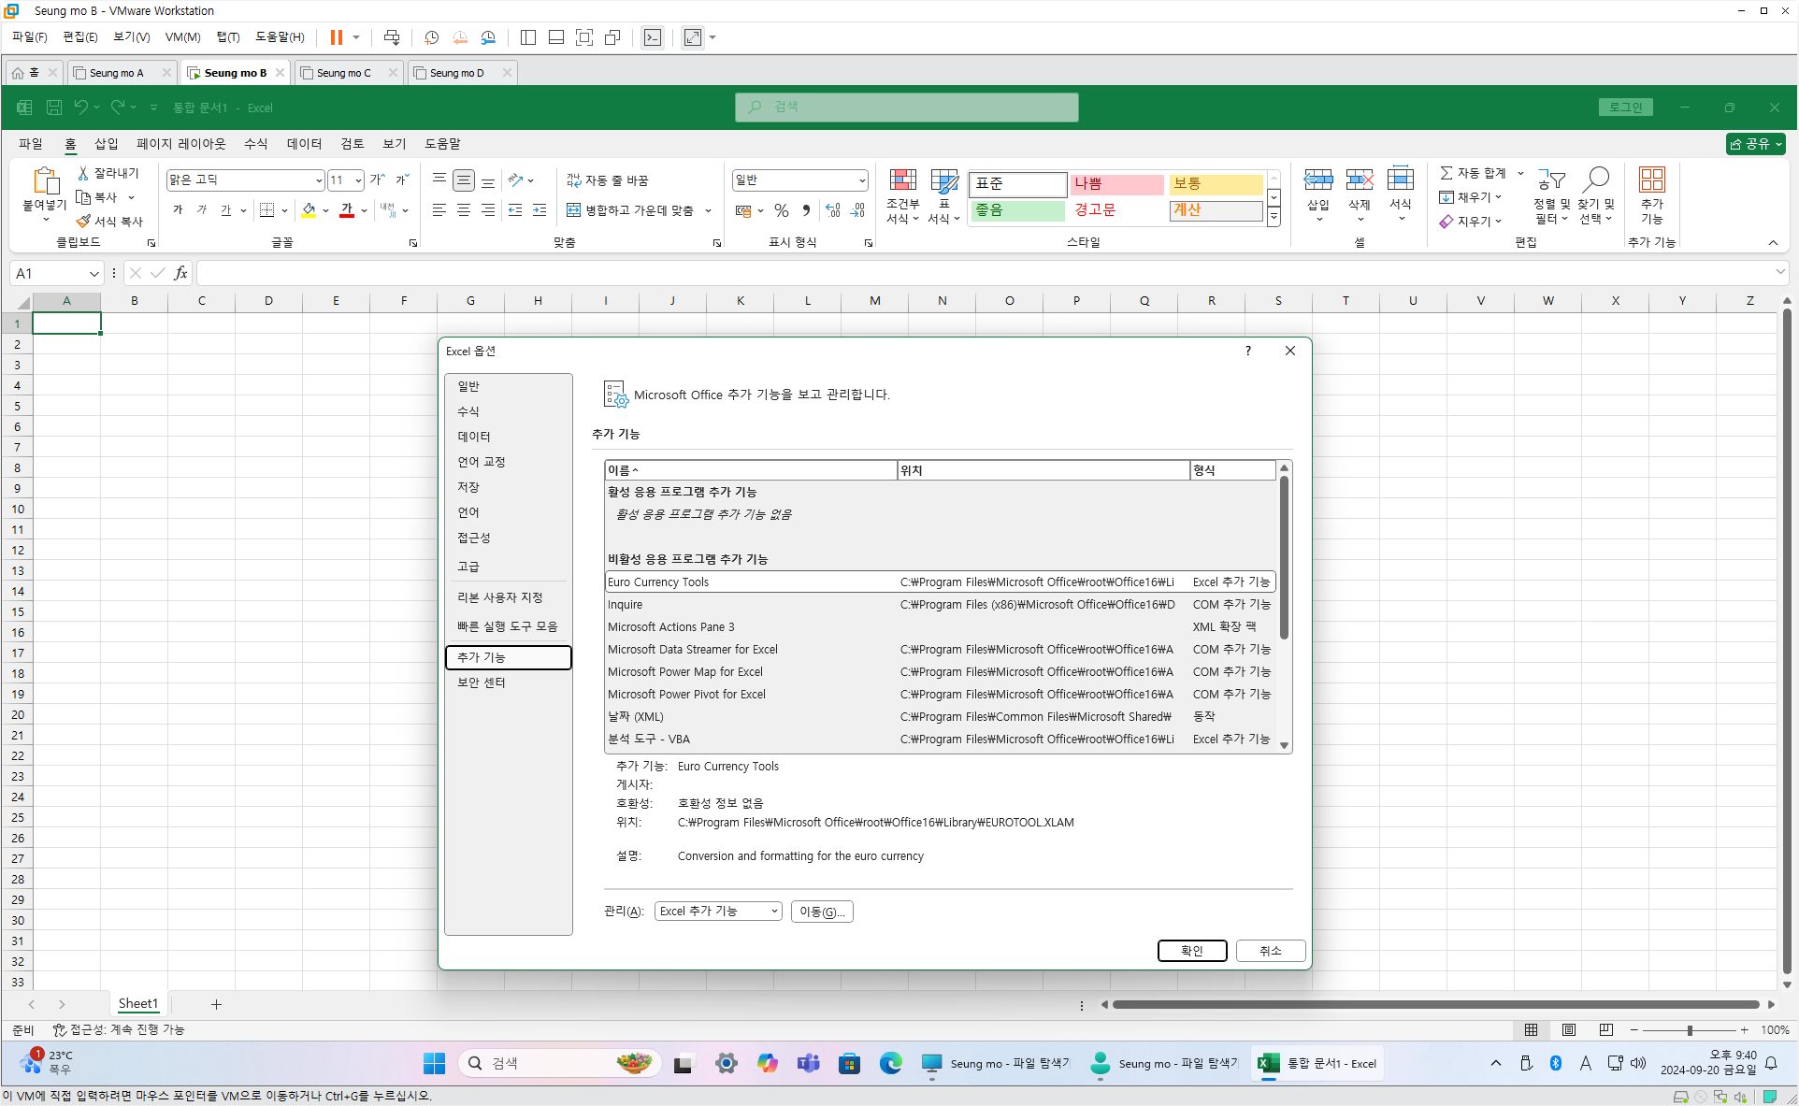Click the 이동(G)... button

[822, 912]
